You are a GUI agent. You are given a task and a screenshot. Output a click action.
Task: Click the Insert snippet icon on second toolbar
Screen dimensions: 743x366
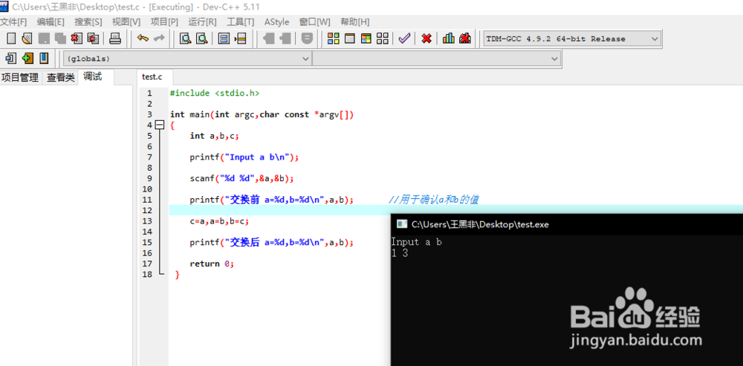(11, 58)
